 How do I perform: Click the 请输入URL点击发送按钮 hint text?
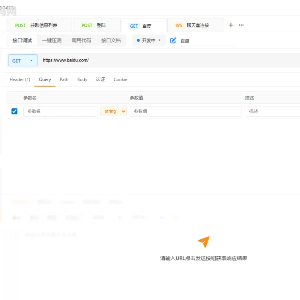click(x=204, y=258)
